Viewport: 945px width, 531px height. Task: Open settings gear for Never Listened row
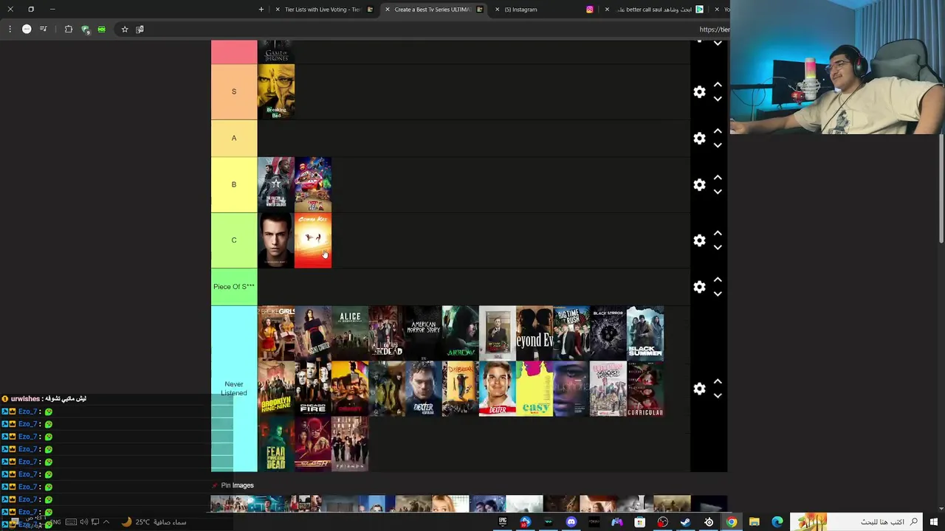click(x=699, y=389)
